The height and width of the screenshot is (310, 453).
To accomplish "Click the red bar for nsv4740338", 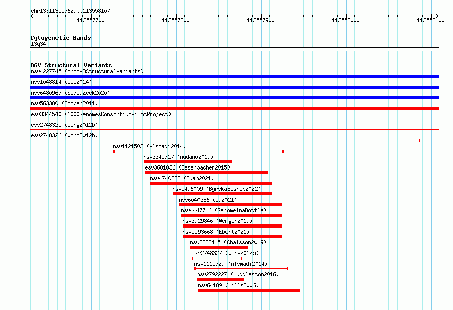I will click(211, 183).
